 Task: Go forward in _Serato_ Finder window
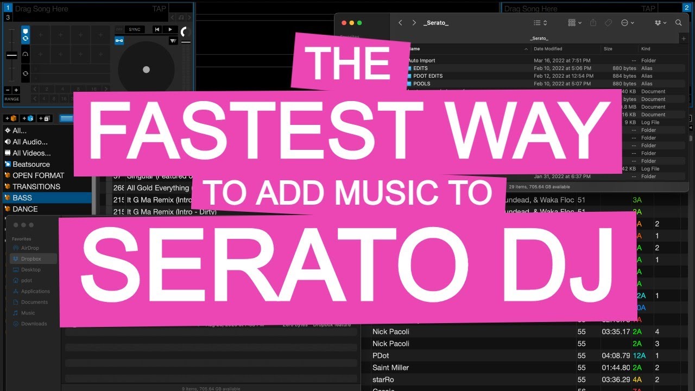(x=414, y=23)
